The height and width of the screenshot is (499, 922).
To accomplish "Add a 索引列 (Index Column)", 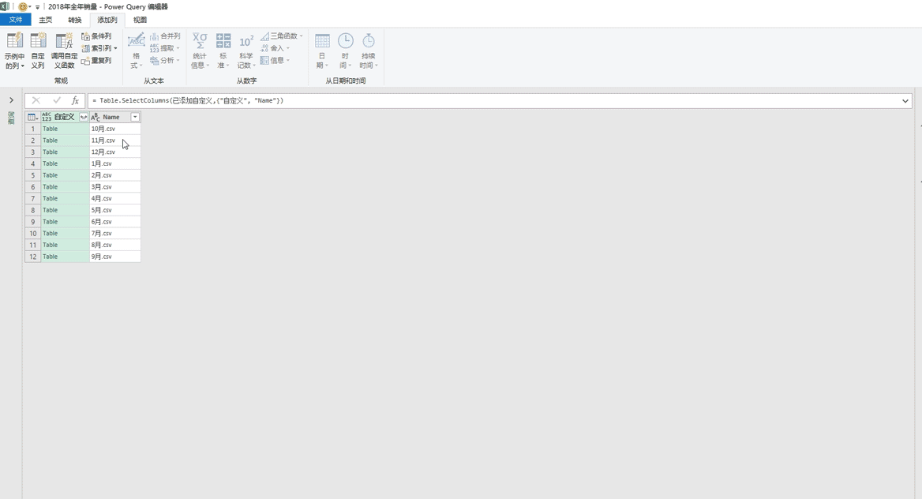I will coord(99,48).
